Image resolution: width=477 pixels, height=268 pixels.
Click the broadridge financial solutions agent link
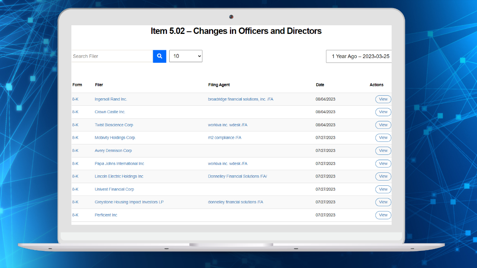click(241, 99)
